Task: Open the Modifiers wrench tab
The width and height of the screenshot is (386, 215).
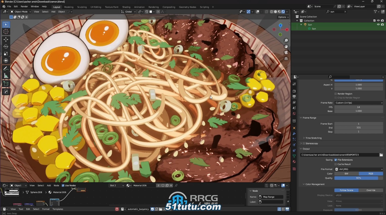Action: pos(294,134)
